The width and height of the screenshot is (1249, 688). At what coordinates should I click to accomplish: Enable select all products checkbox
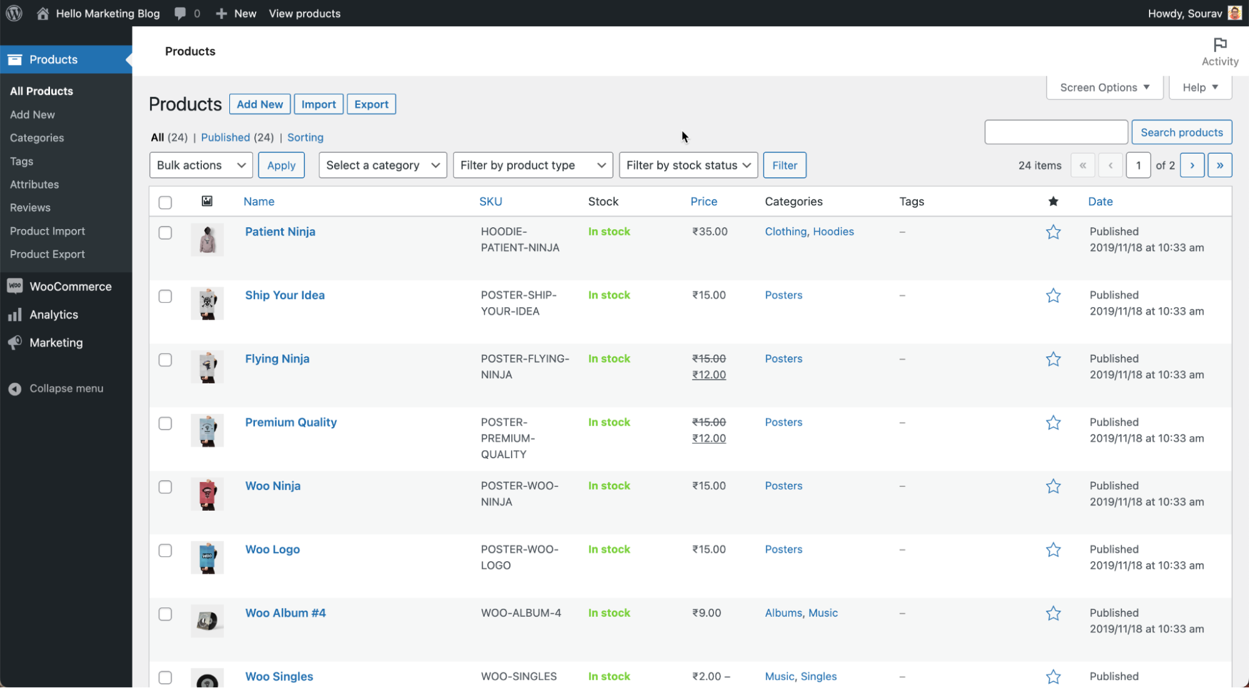tap(166, 202)
